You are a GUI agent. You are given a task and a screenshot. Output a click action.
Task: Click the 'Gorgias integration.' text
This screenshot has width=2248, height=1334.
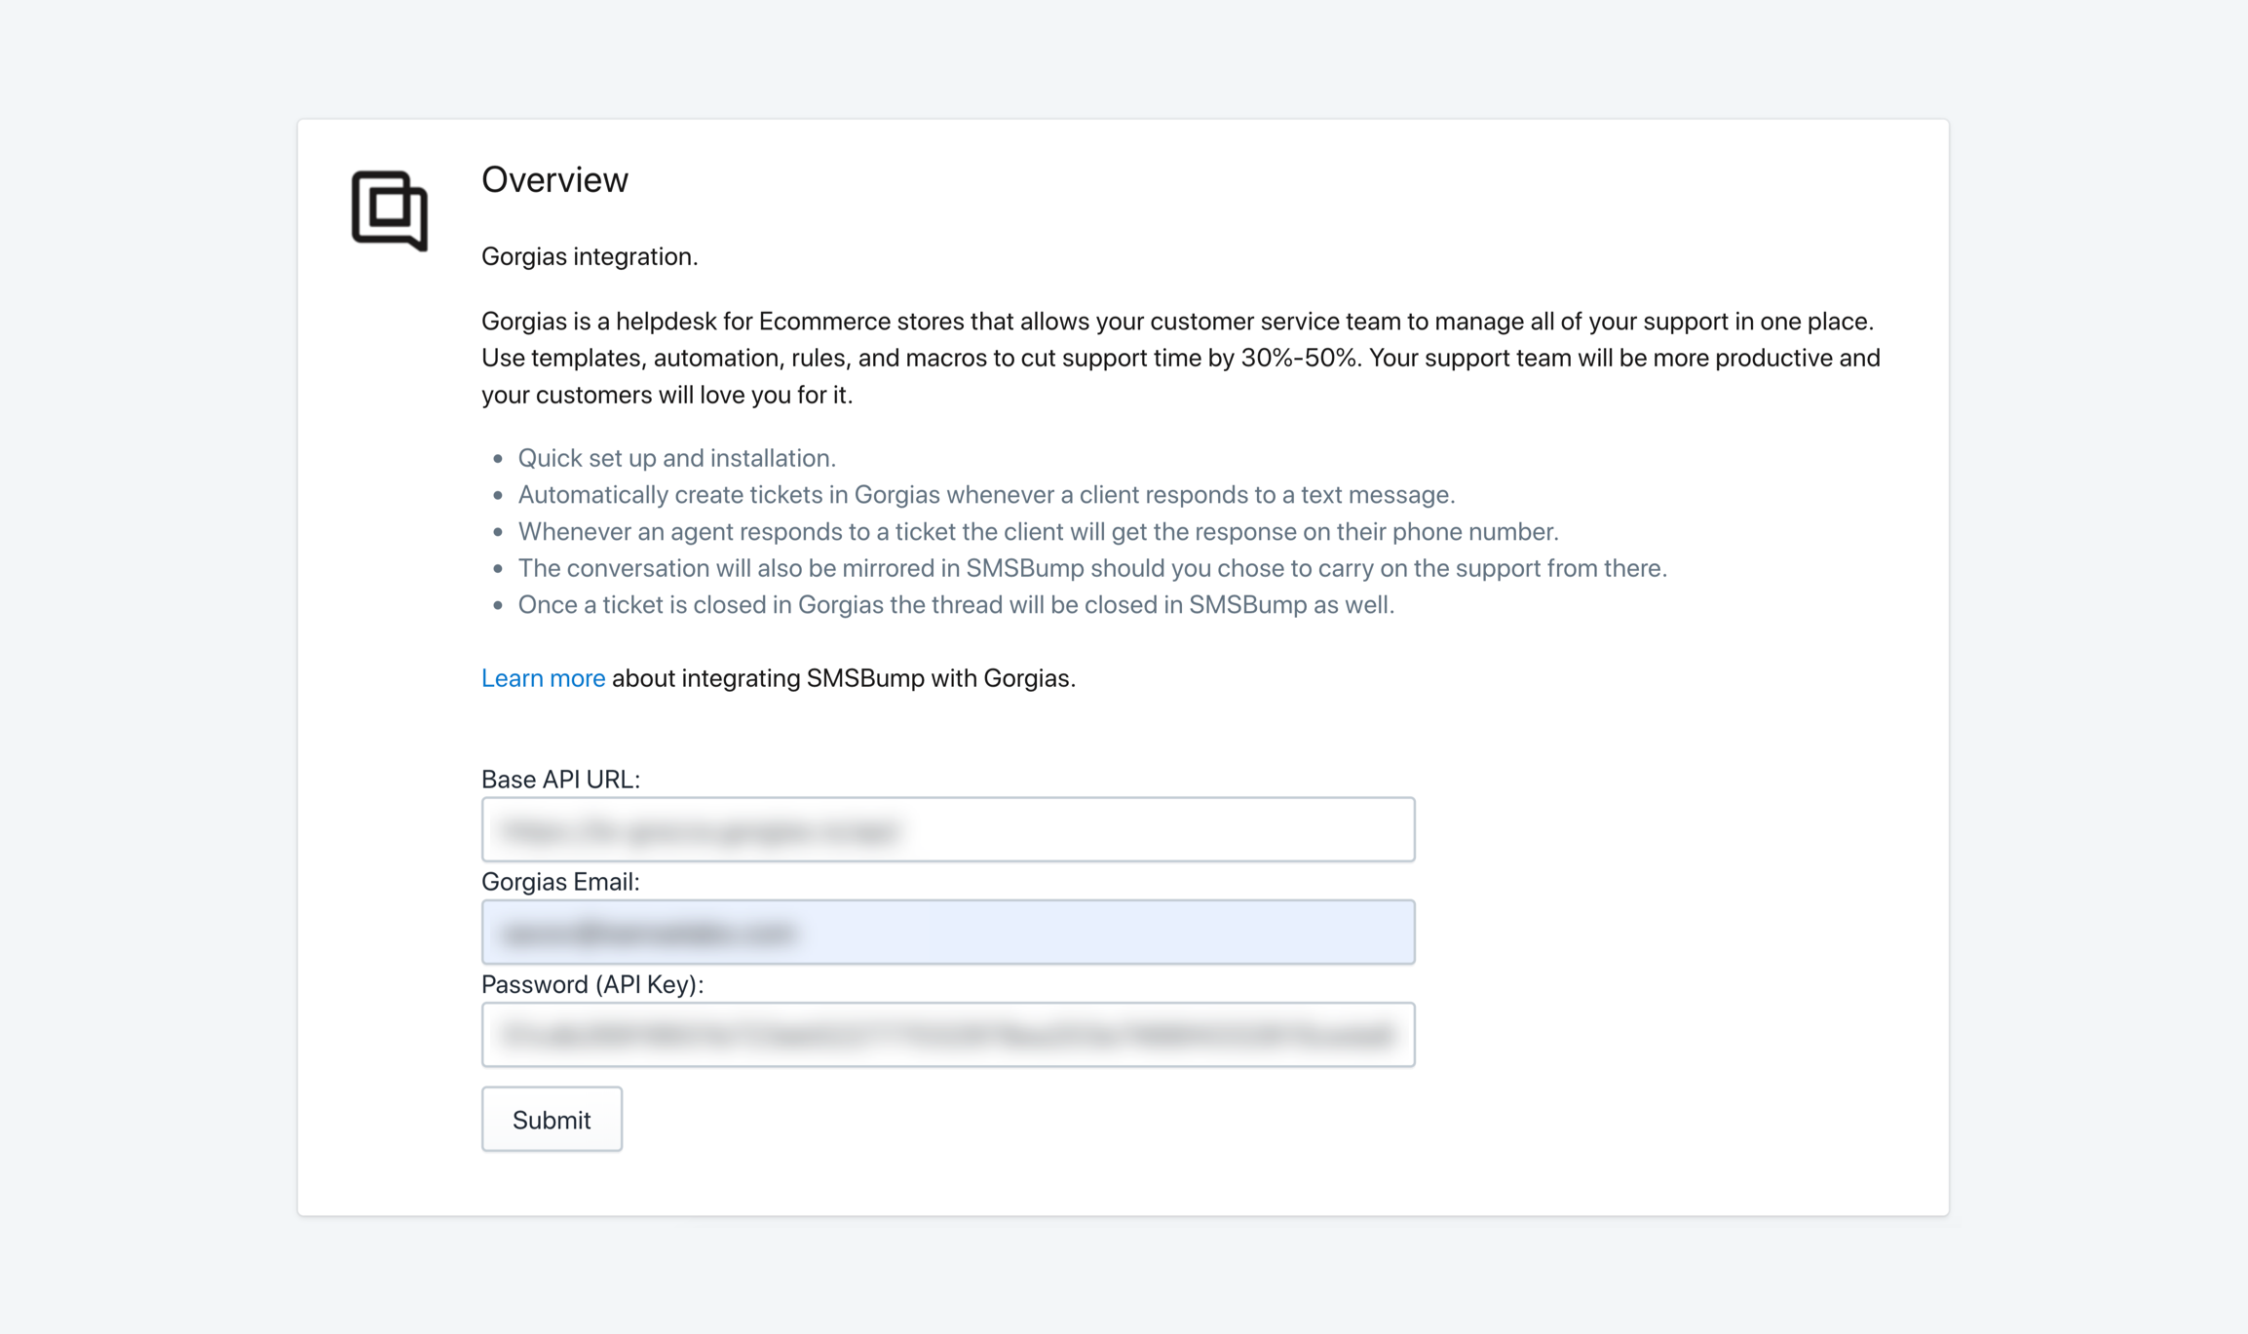click(590, 256)
